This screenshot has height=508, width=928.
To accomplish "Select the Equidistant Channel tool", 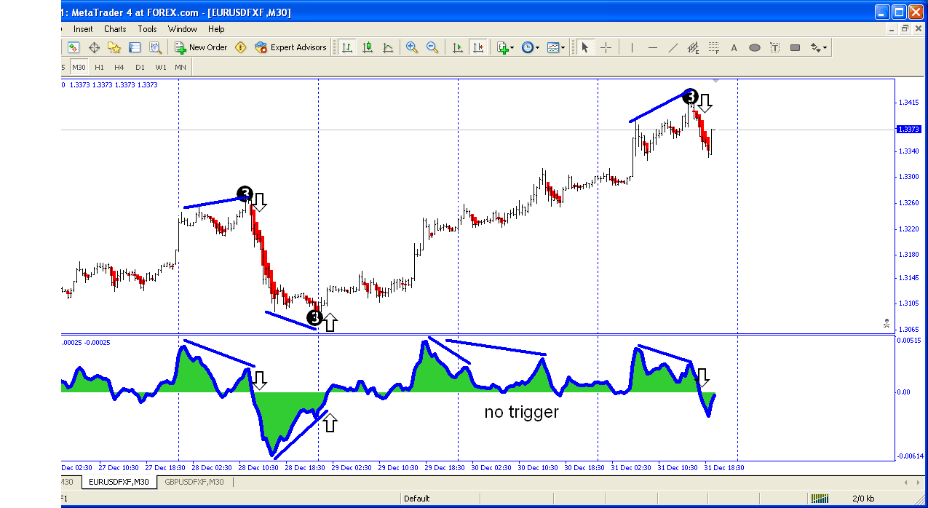I will pyautogui.click(x=694, y=48).
